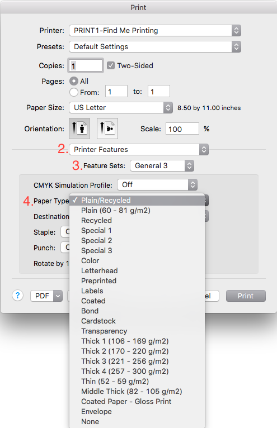The width and height of the screenshot is (277, 428).
Task: Open the Default Settings presets dropdown
Action: [155, 47]
